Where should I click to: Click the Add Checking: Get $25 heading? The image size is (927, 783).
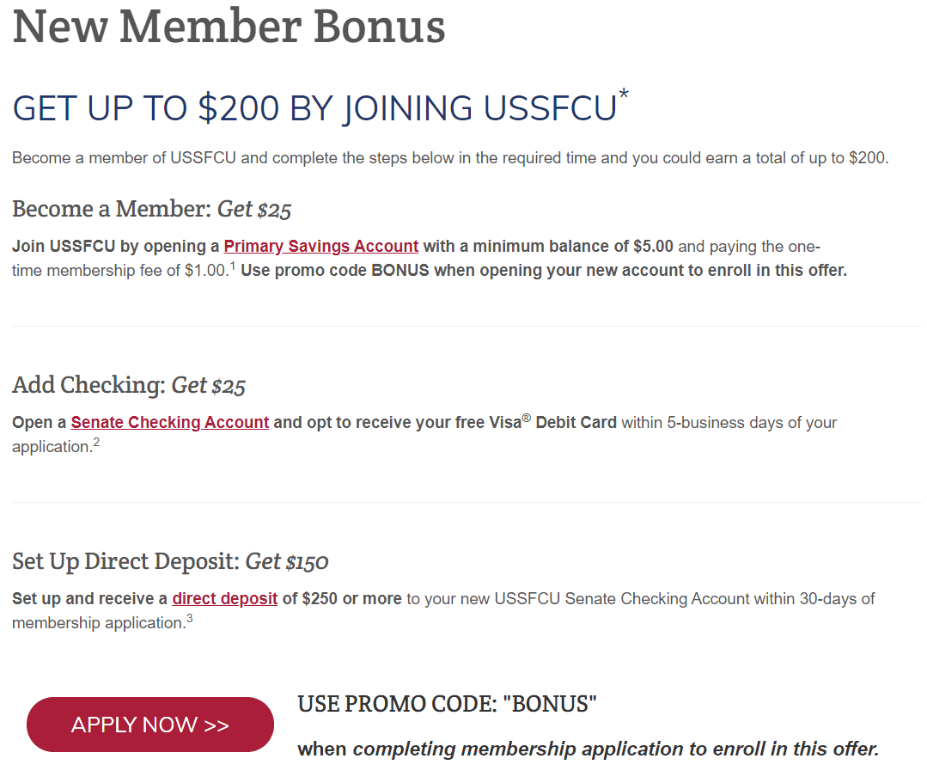[129, 386]
